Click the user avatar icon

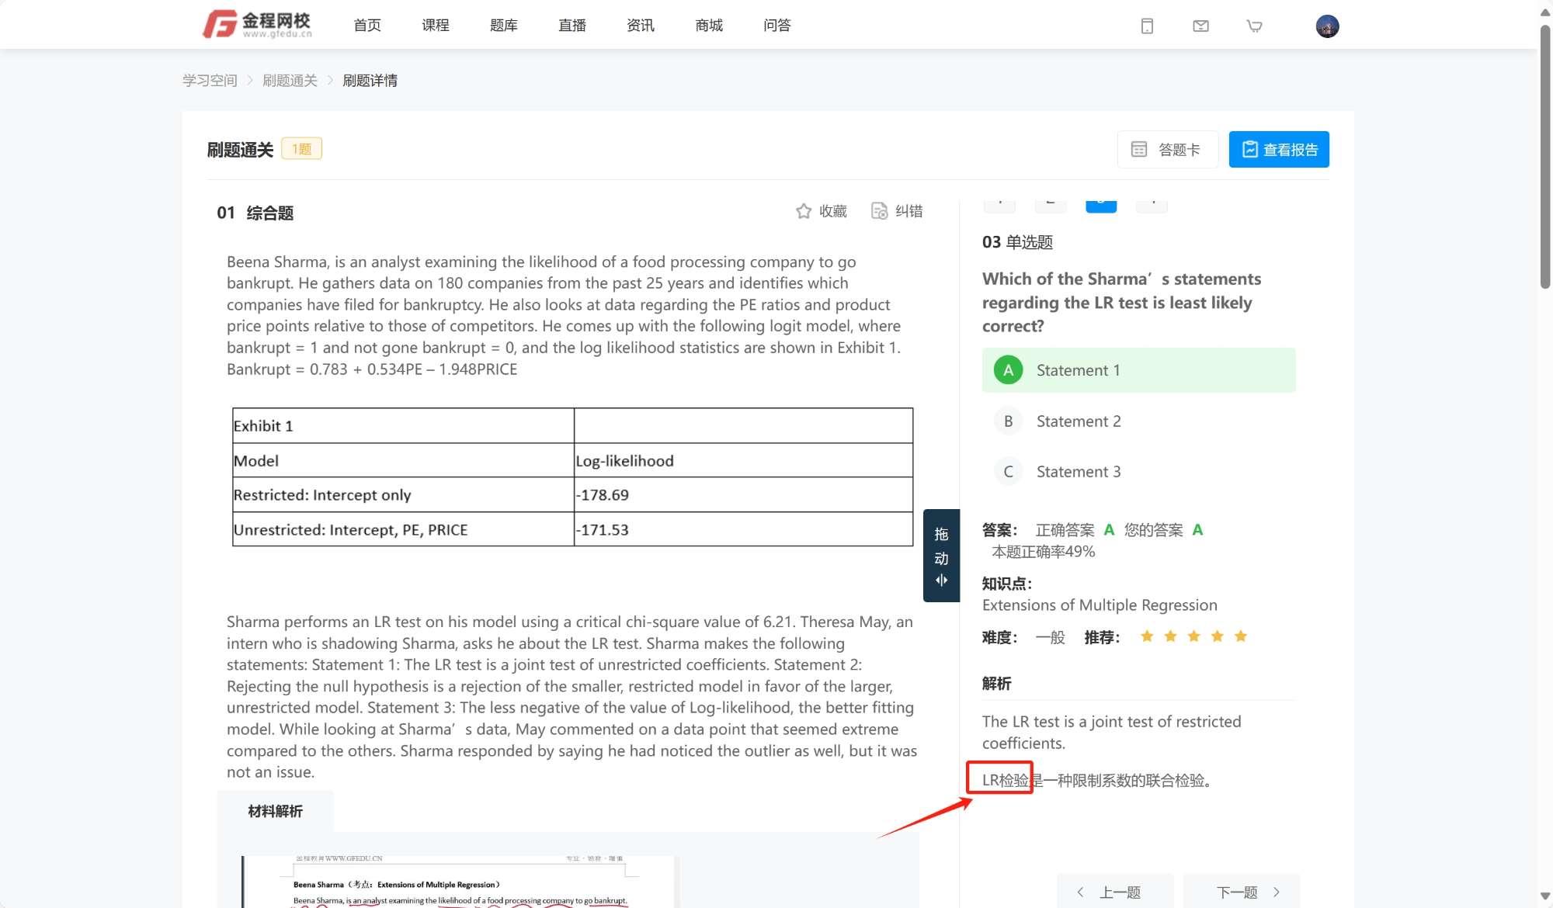(x=1327, y=26)
